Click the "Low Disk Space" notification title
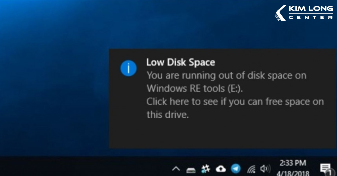The width and height of the screenshot is (337, 176). (x=180, y=62)
